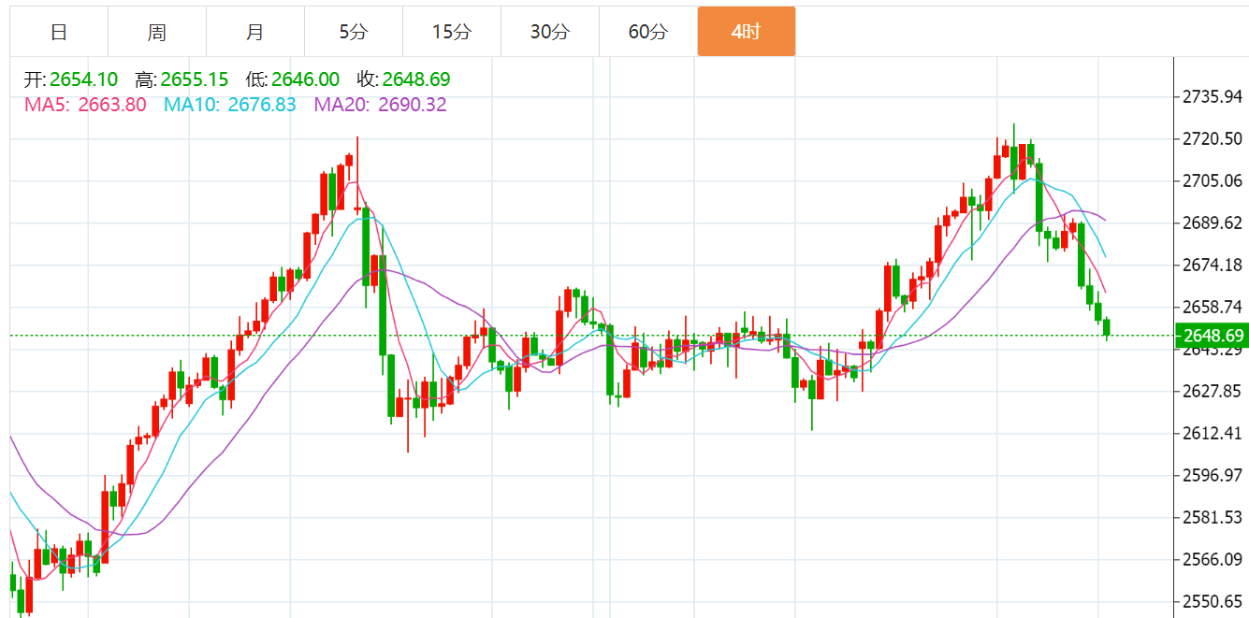Click the 2612.41 price axis label
The width and height of the screenshot is (1249, 618).
point(1213,433)
